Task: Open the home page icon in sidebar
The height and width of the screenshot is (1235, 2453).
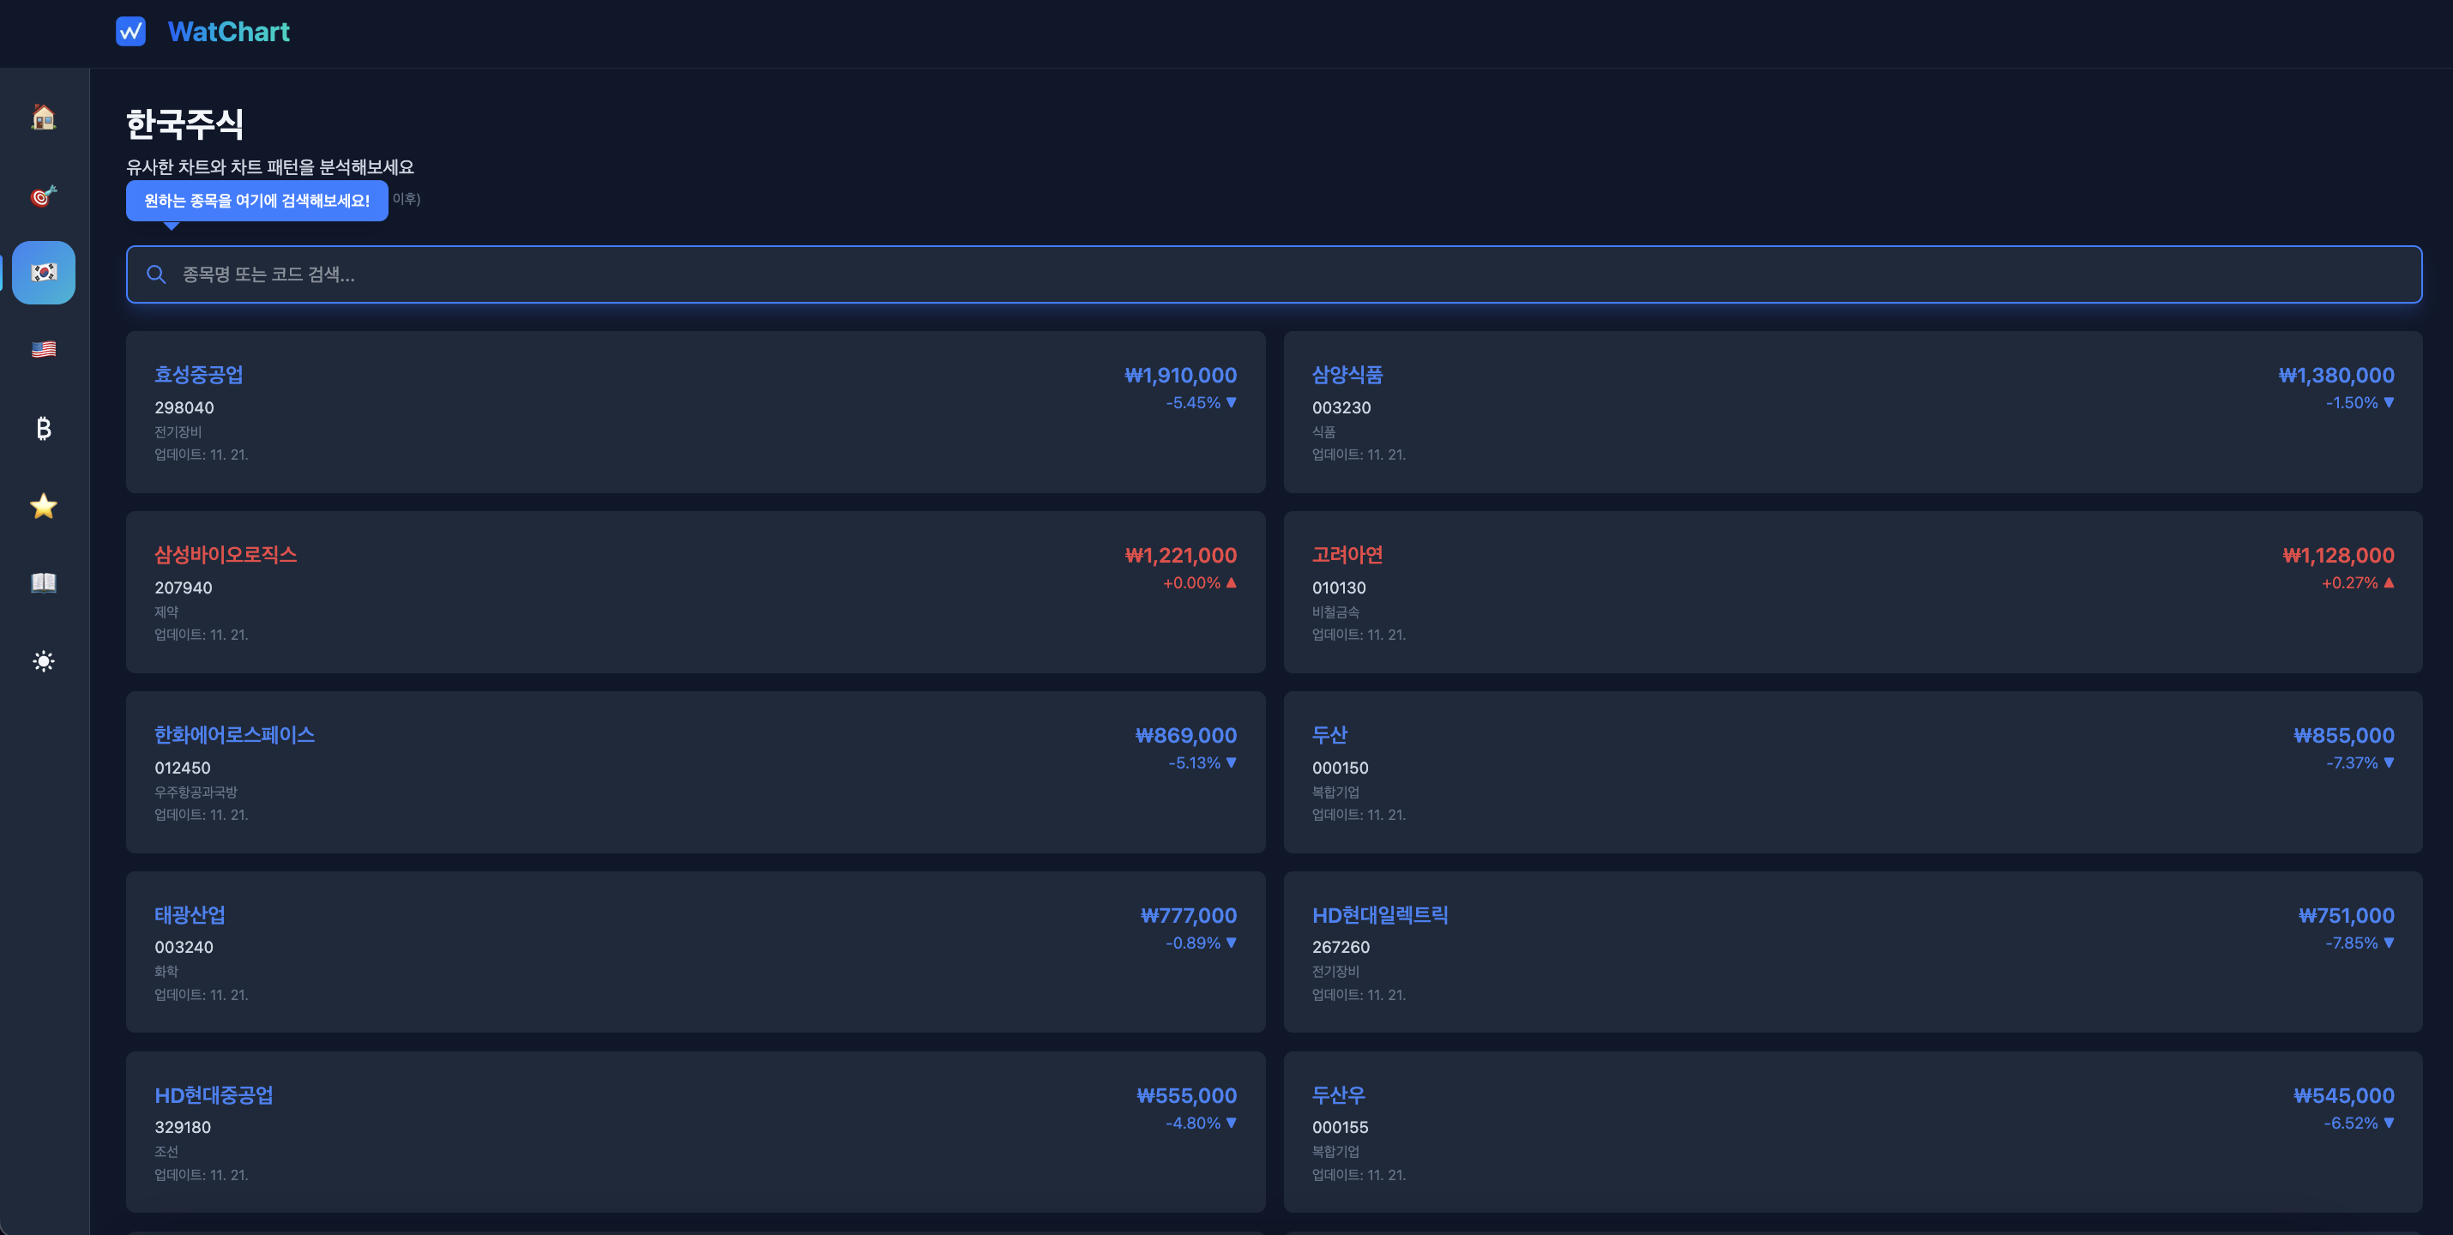Action: [44, 117]
